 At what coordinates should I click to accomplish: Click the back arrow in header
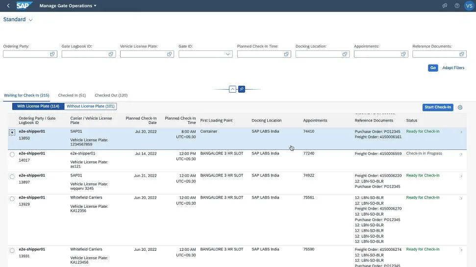[8, 6]
